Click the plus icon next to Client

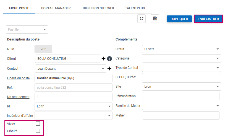[x=104, y=59]
